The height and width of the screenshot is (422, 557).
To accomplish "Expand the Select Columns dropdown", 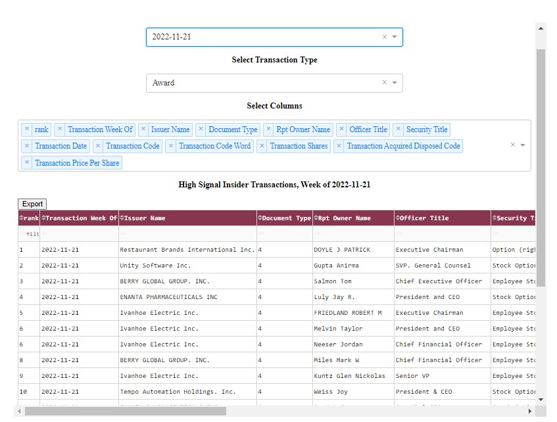I will point(521,146).
